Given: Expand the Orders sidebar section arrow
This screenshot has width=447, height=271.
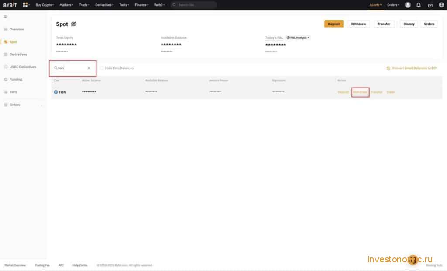Looking at the screenshot, I should point(41,105).
